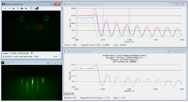Select the blue circular analysis region

pyautogui.click(x=27, y=27)
